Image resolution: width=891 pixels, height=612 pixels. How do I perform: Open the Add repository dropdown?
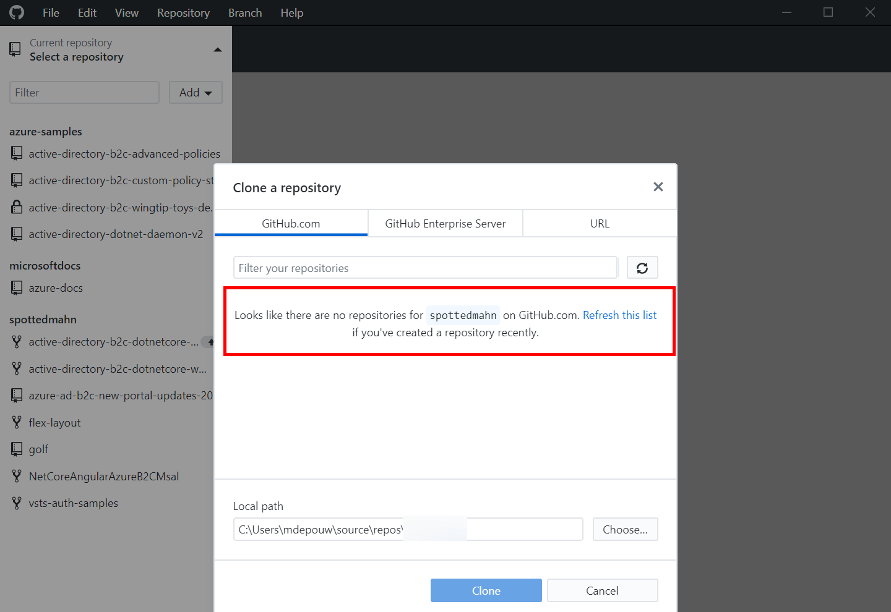[196, 92]
